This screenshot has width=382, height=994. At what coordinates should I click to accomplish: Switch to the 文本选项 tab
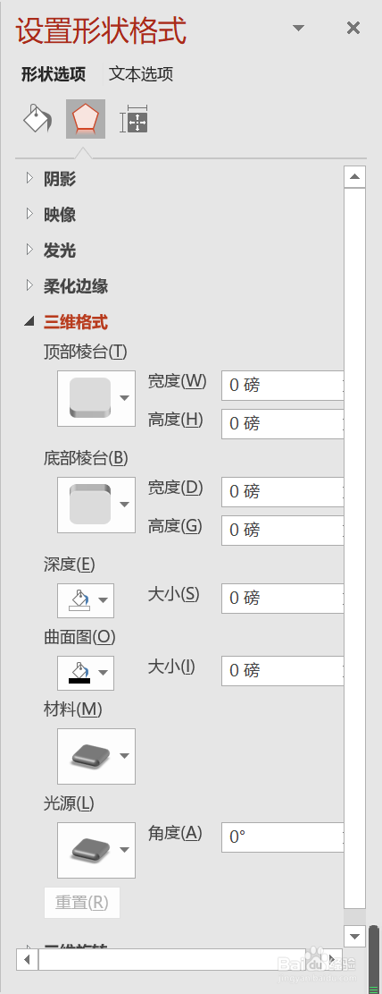coord(140,74)
